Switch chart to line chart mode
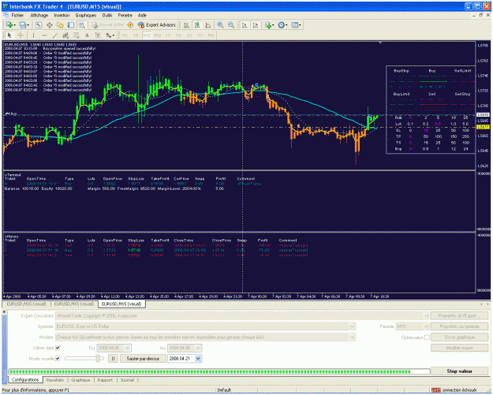Screen dimensions: 493x395 pyautogui.click(x=207, y=25)
